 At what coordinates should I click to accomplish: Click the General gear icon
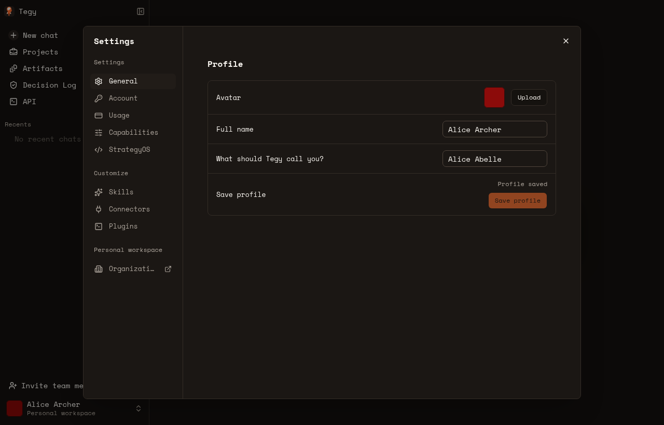(x=99, y=81)
